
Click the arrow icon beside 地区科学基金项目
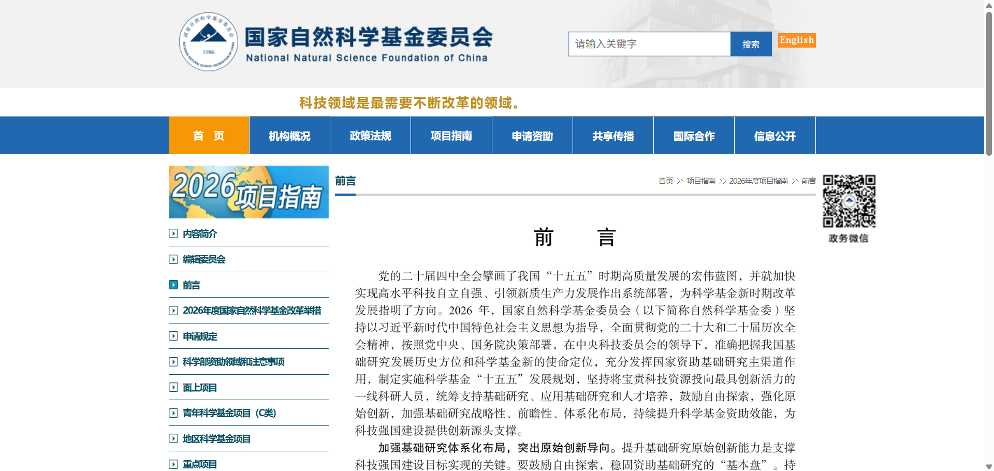pyautogui.click(x=173, y=438)
